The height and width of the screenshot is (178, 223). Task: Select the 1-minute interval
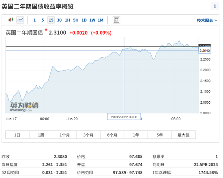pos(34,20)
